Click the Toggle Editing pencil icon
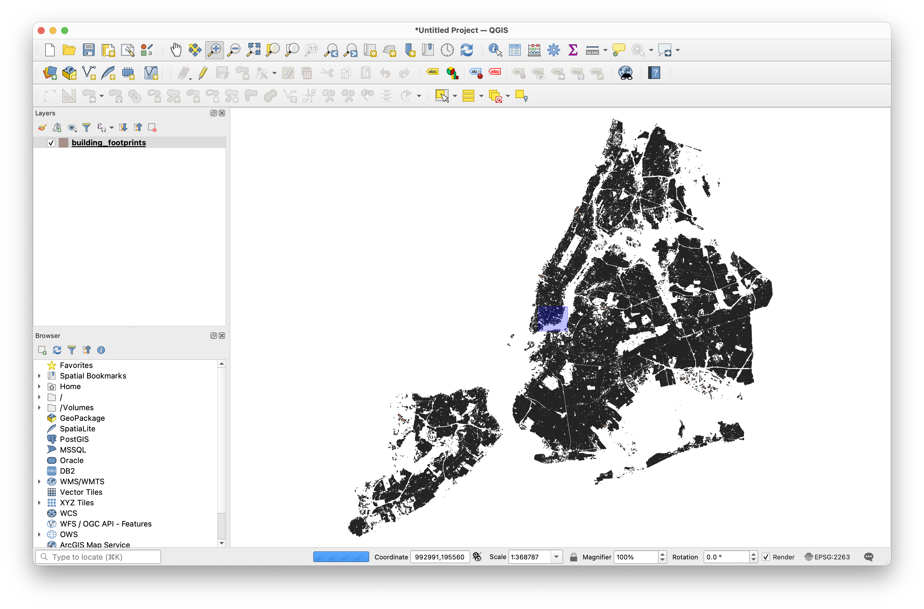 (203, 73)
